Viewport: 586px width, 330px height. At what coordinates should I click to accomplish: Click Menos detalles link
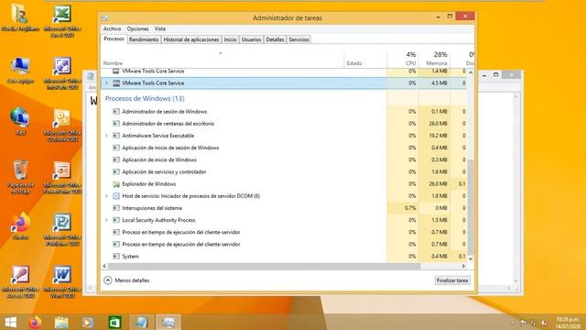132,280
